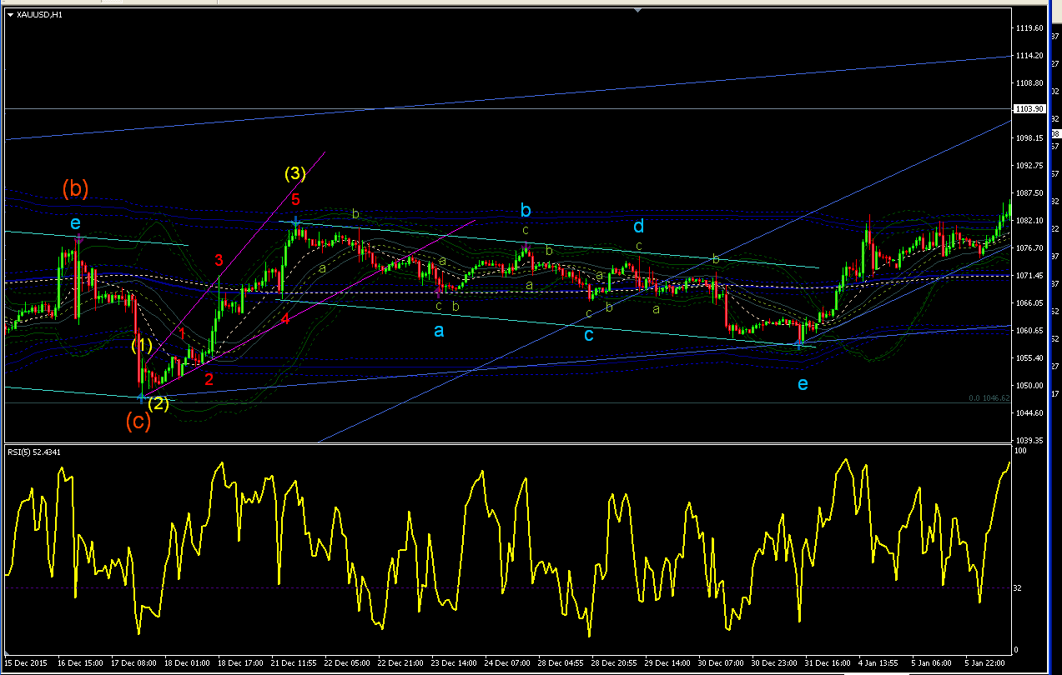Click the 1060.65 price scale value

pos(1030,331)
